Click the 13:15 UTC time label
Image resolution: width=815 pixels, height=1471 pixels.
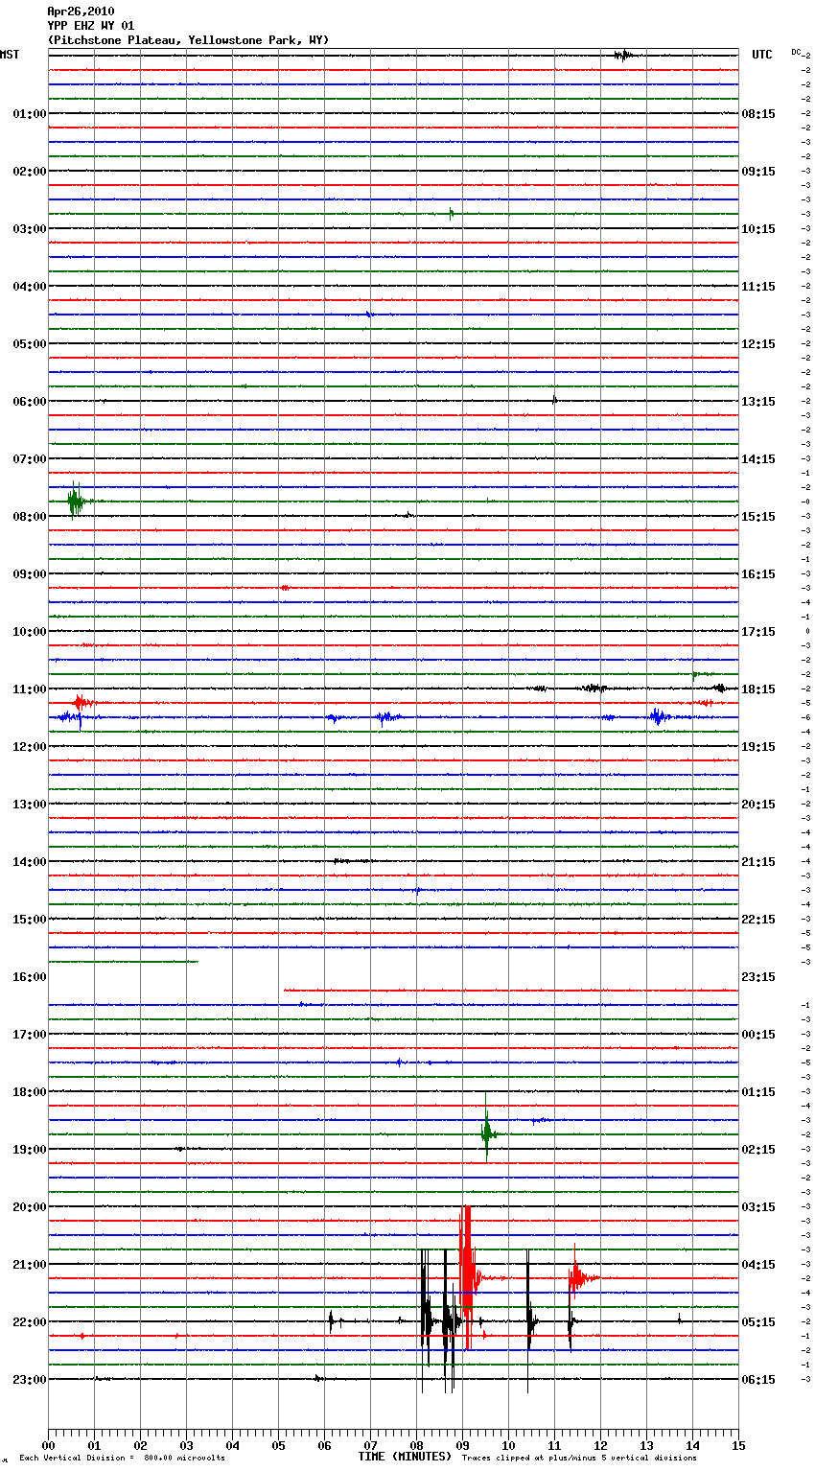758,402
